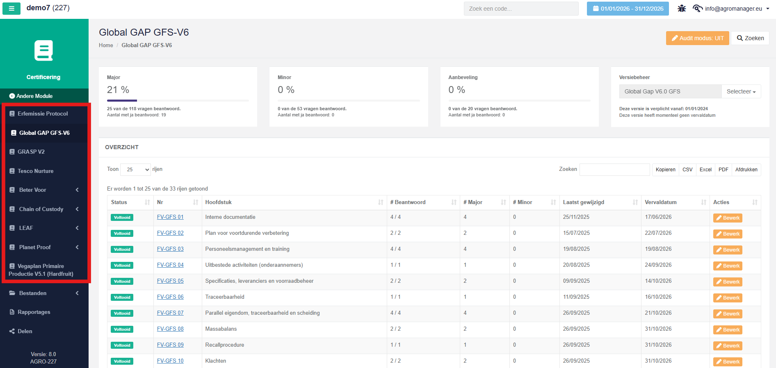This screenshot has width=776, height=368.
Task: Click the bug report icon in the header
Action: [x=682, y=9]
